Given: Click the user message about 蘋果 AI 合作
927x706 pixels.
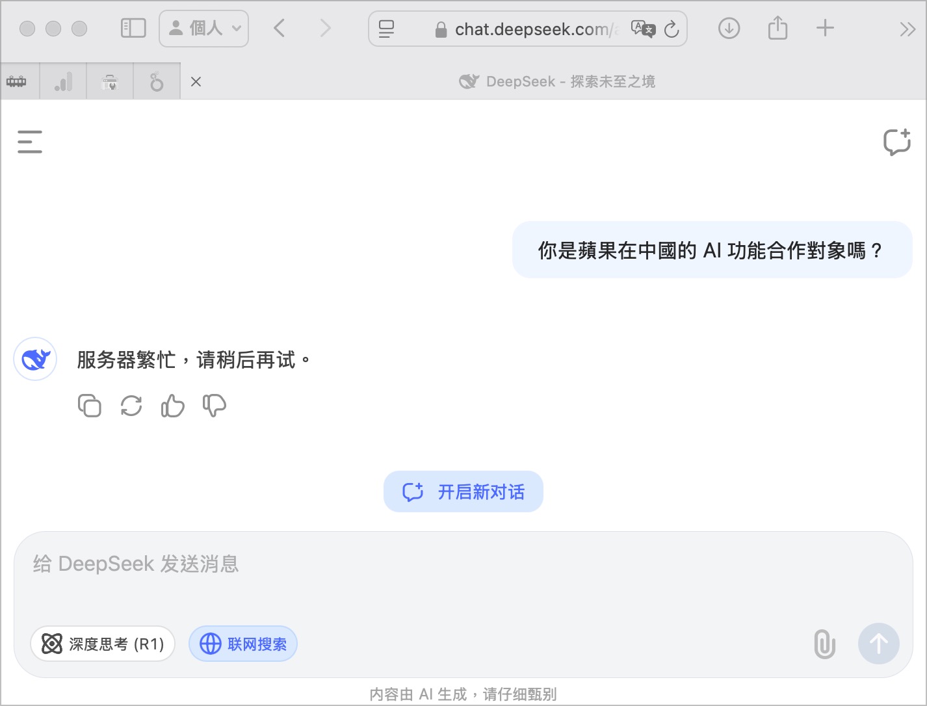Looking at the screenshot, I should (712, 250).
